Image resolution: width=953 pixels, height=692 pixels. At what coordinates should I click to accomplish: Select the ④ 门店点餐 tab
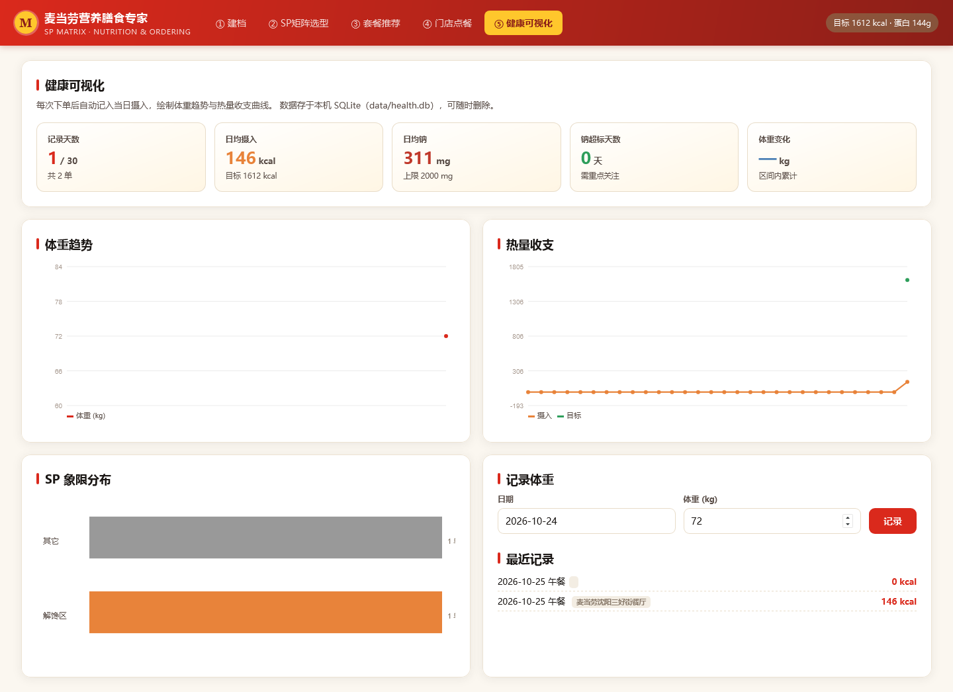pyautogui.click(x=447, y=23)
